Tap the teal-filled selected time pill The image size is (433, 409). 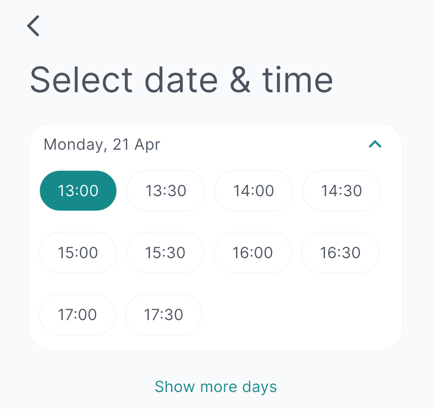tap(78, 191)
